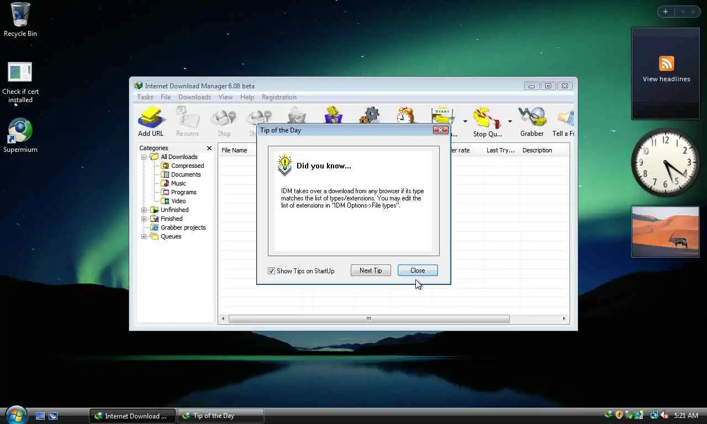Open the View menu
Image resolution: width=707 pixels, height=424 pixels.
pos(225,97)
